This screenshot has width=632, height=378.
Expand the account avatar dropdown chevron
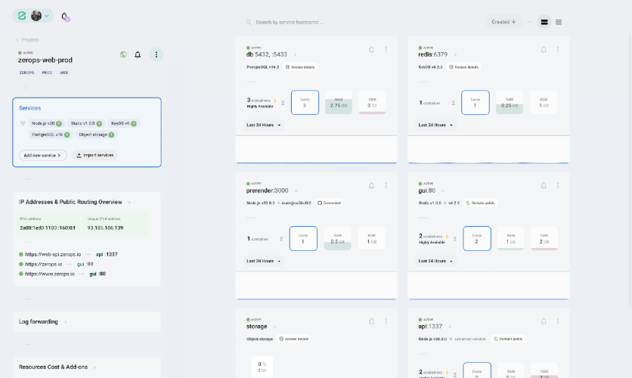tap(47, 16)
